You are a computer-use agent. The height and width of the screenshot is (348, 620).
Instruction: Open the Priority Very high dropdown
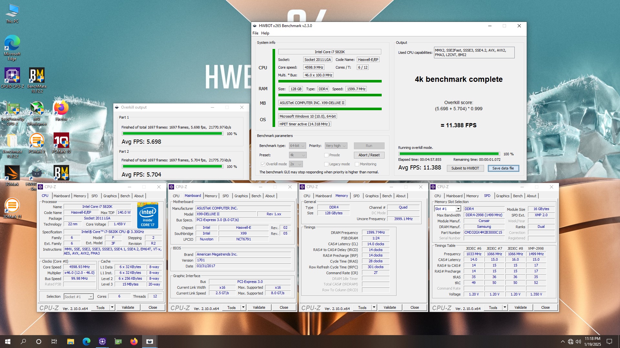tap(336, 146)
